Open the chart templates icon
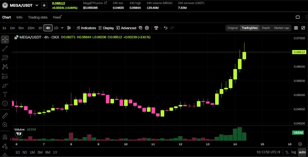Viewport: 308px width, 157px height. pyautogui.click(x=140, y=28)
